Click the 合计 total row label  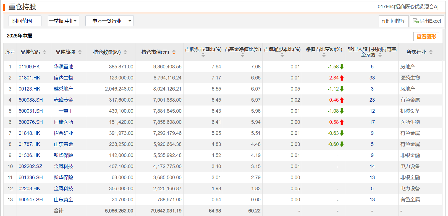[x=59, y=211]
